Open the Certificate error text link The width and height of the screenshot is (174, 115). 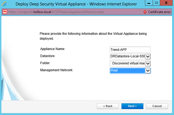click(159, 12)
